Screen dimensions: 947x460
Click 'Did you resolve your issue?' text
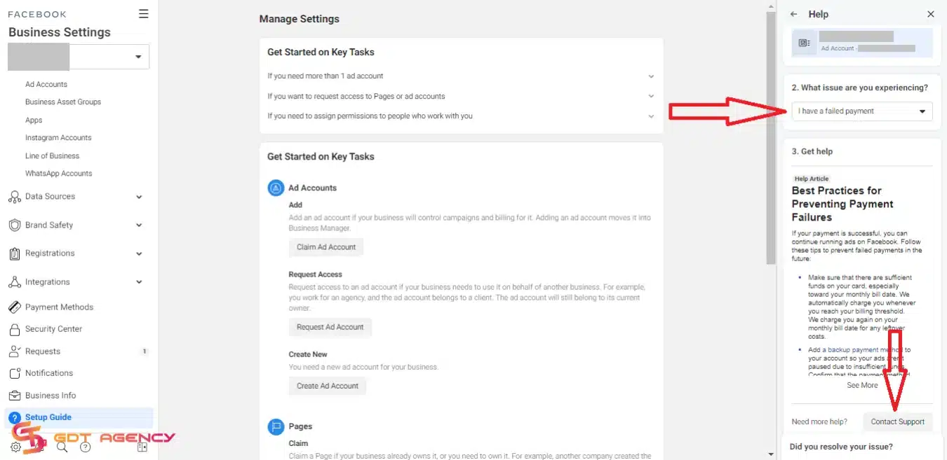point(841,447)
